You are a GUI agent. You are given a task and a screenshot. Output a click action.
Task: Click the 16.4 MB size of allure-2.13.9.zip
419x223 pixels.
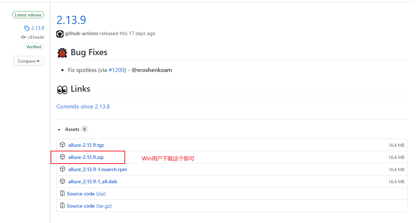pos(396,157)
